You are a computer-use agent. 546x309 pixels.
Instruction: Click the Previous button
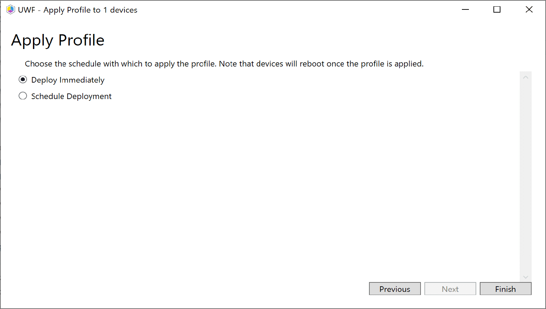tap(395, 289)
